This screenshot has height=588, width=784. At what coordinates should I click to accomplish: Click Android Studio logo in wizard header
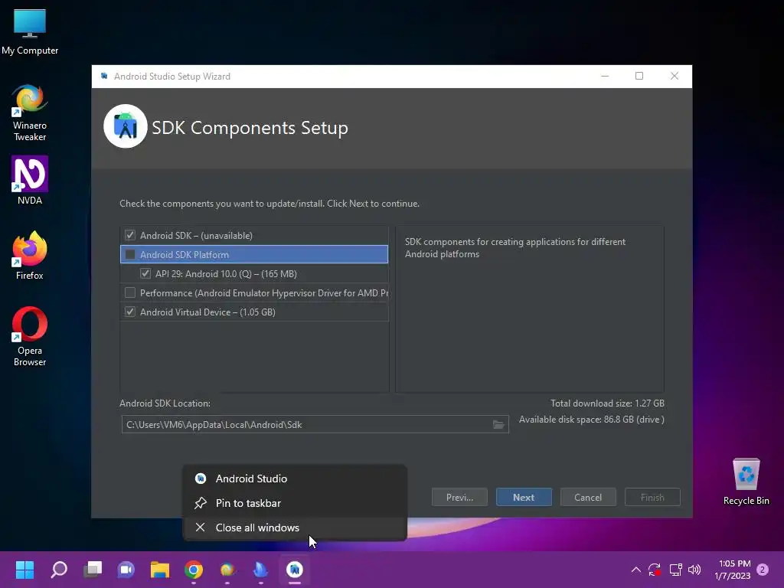[x=125, y=126]
